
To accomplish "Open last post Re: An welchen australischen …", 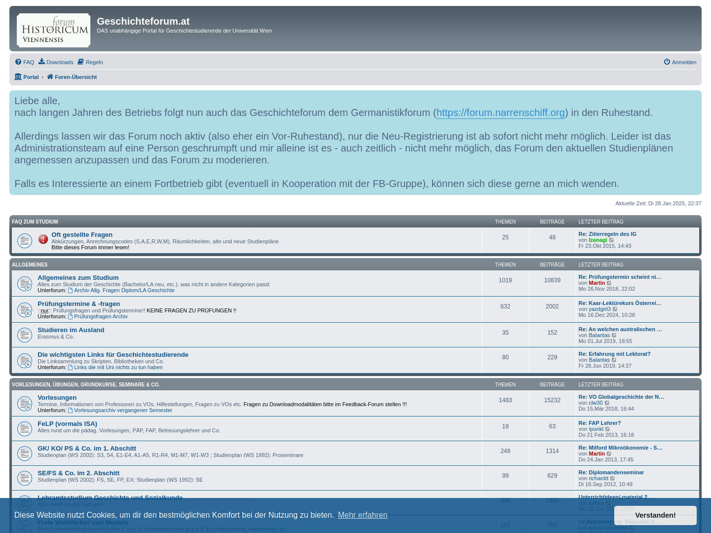I will 620,329.
